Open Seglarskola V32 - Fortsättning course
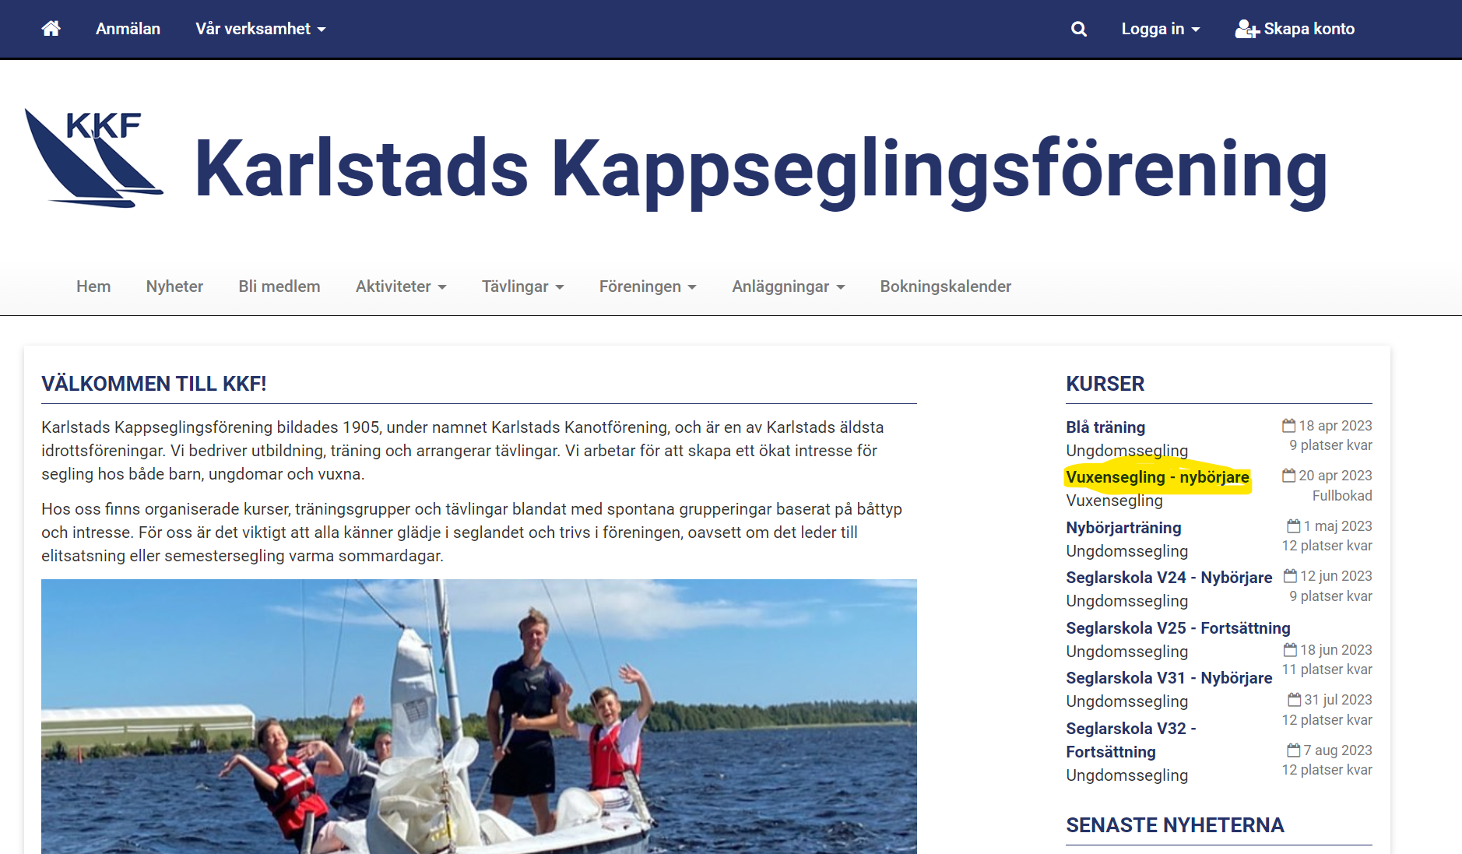 tap(1130, 740)
